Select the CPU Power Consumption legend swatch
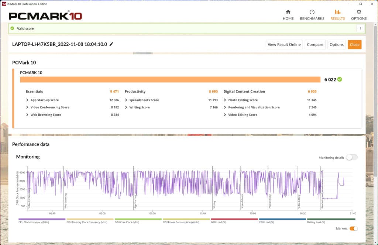Screen dimensions: 378x245 tap(186, 219)
